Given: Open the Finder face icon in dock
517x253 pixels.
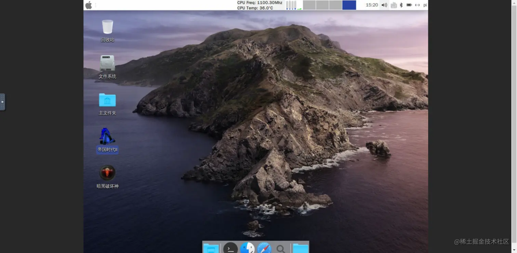Looking at the screenshot, I should (247, 248).
